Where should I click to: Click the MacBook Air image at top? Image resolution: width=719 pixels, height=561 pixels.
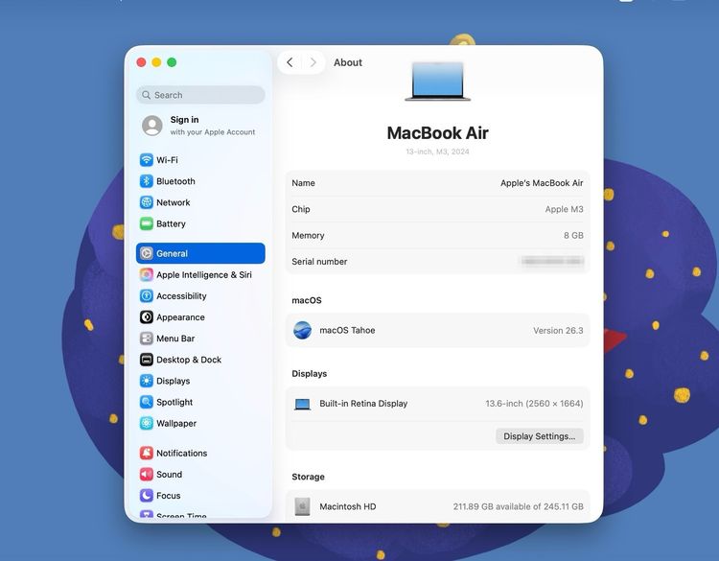click(437, 82)
